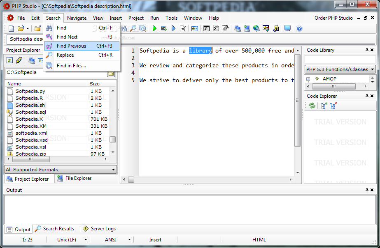
Task: Select Softpedia.xsl in the file list
Action: click(x=31, y=147)
